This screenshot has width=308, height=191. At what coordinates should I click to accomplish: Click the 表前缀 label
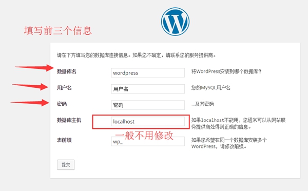click(64, 140)
